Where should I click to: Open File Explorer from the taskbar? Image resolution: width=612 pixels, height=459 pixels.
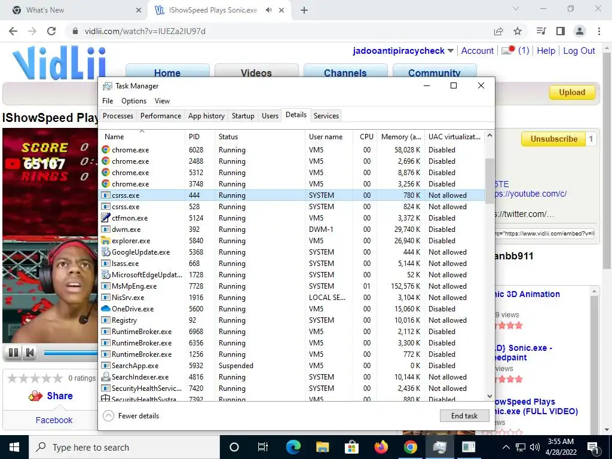pyautogui.click(x=322, y=447)
